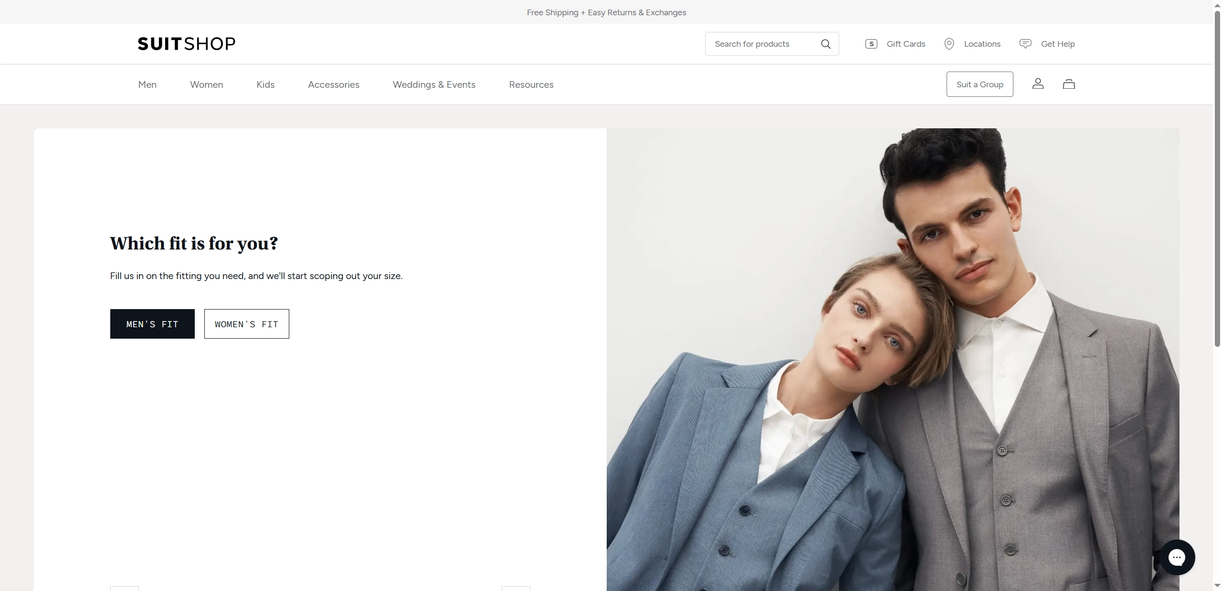Click the Resources link
The width and height of the screenshot is (1222, 591).
coord(531,84)
